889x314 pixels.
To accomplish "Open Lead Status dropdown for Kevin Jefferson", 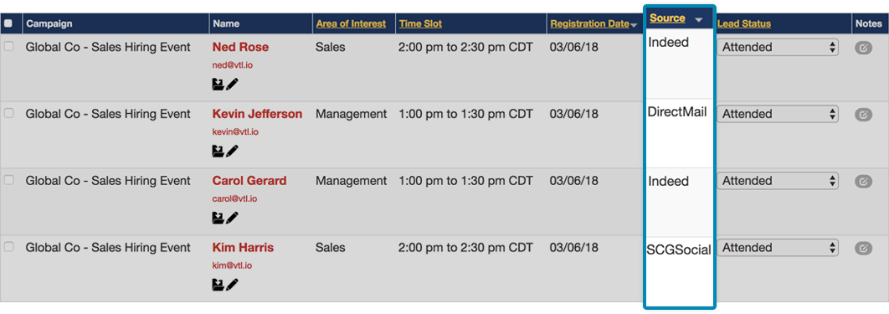I will (x=778, y=114).
